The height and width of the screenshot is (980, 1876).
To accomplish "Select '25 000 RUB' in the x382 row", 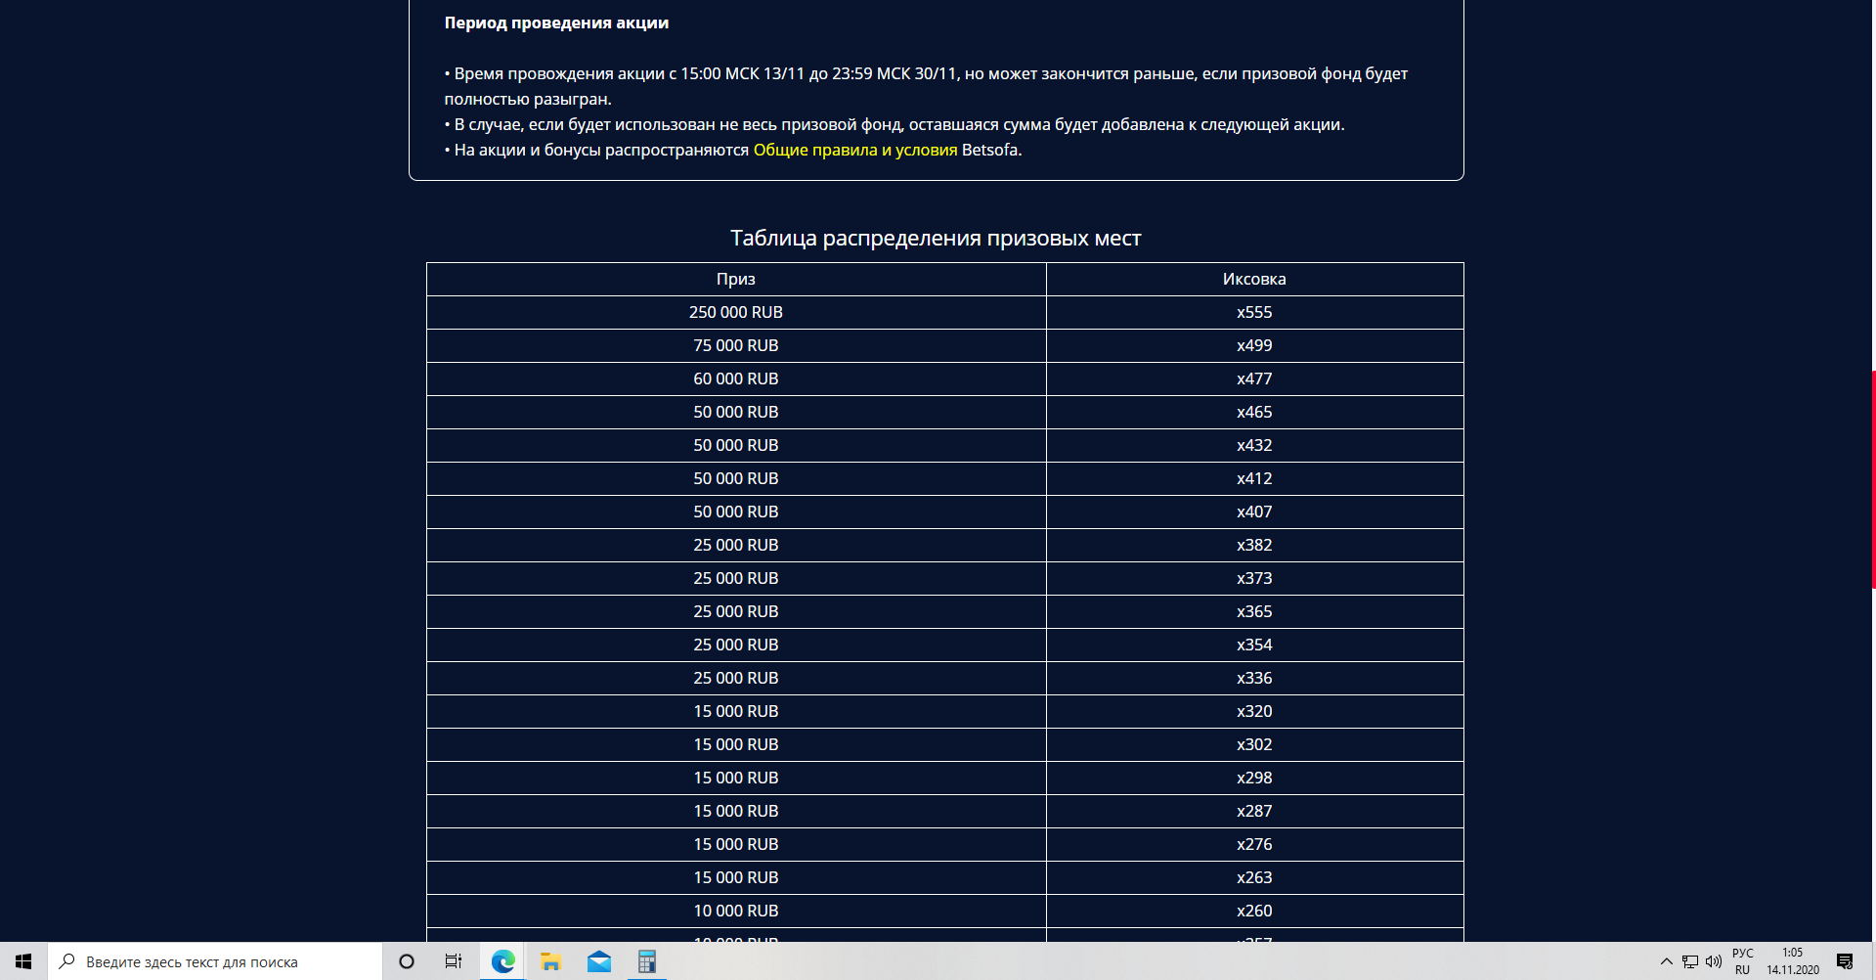I will coord(736,545).
